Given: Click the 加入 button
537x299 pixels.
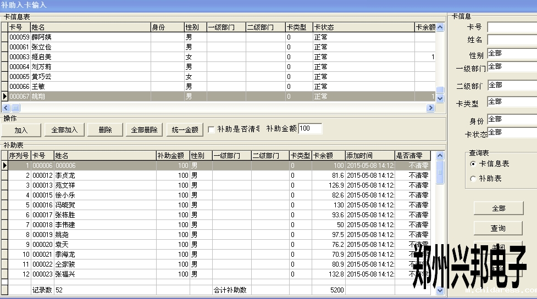Looking at the screenshot, I should [x=21, y=130].
